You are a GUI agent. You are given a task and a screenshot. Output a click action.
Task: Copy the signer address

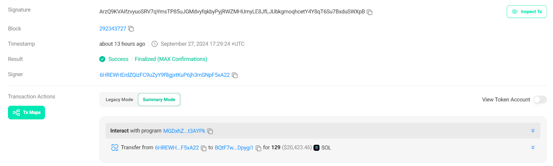tap(235, 75)
